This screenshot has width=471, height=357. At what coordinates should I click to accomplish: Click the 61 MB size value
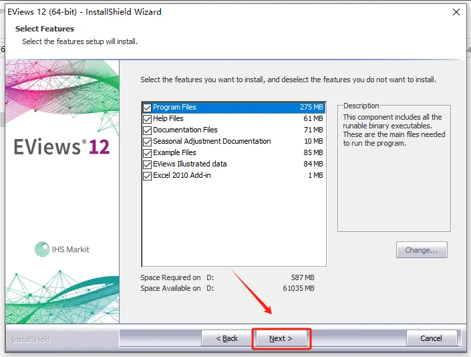[313, 118]
